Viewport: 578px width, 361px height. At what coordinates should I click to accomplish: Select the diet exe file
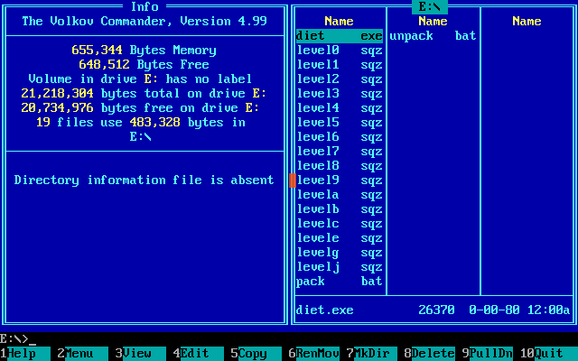click(x=340, y=36)
